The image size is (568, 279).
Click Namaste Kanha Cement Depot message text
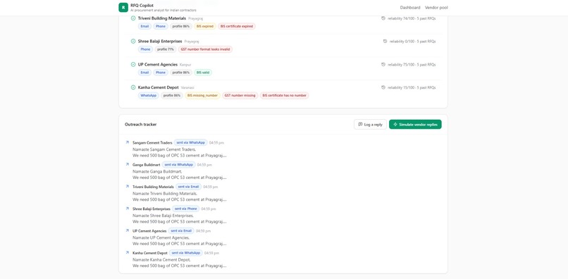[161, 260]
